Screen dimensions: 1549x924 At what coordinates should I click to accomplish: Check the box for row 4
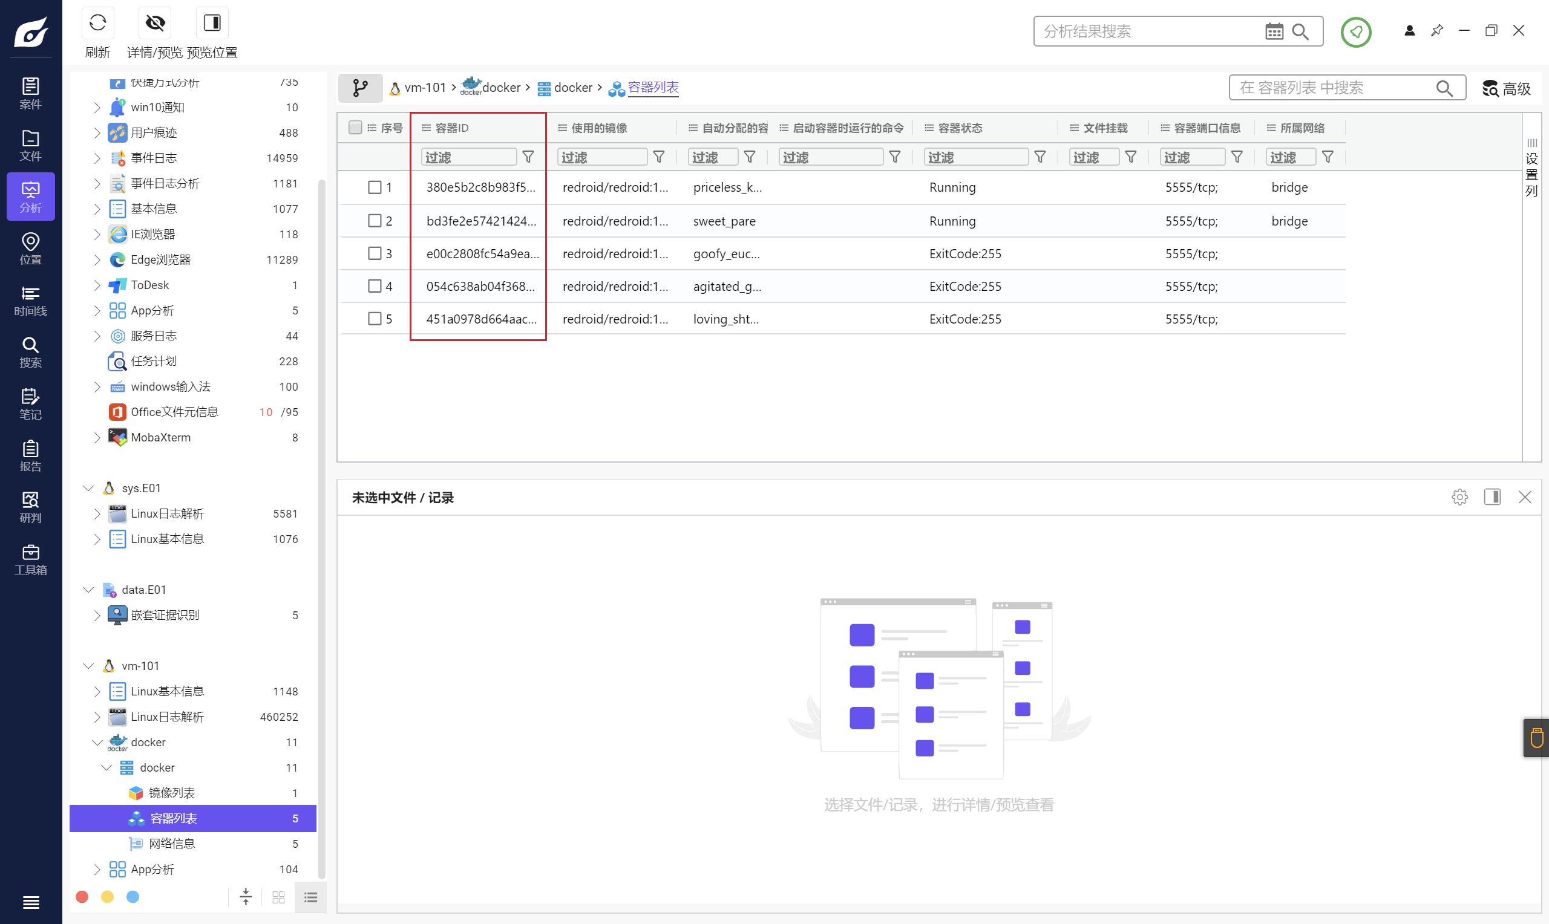tap(375, 286)
